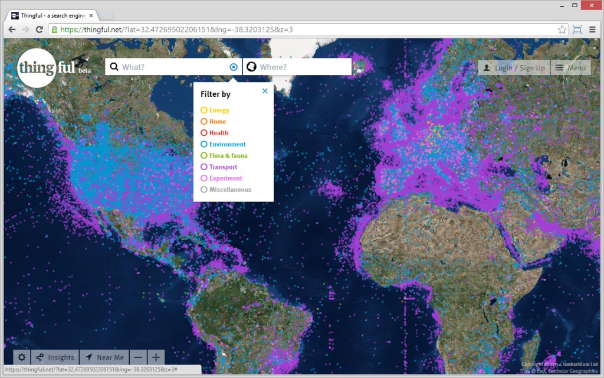Select the Miscellaneous filter
This screenshot has width=604, height=378.
[226, 190]
